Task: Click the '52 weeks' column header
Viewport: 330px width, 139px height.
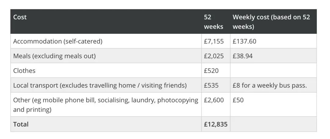Action: (213, 22)
